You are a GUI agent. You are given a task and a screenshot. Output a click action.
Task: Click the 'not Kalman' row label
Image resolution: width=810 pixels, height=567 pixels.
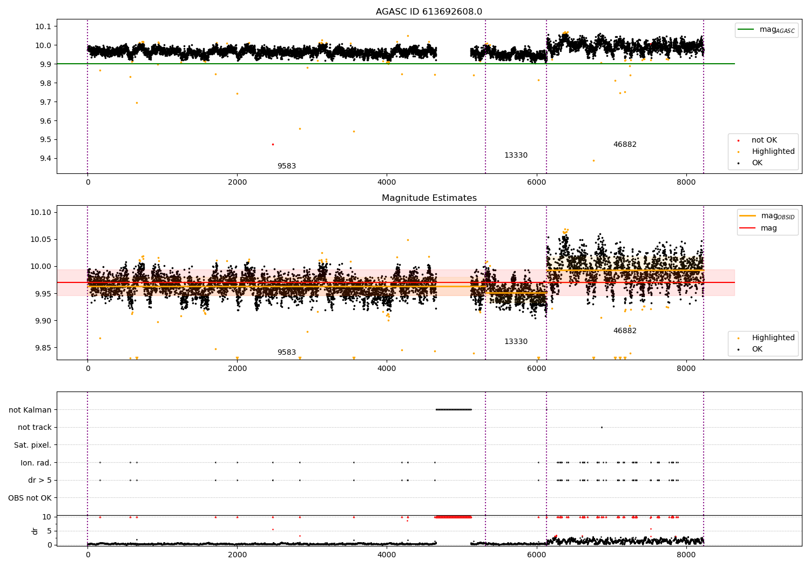pyautogui.click(x=30, y=410)
